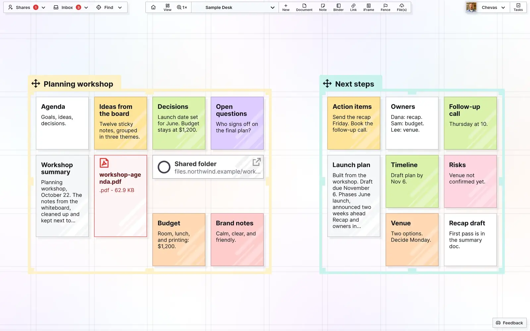This screenshot has height=331, width=530.
Task: Click the 1× zoom magnifier
Action: [x=182, y=7]
